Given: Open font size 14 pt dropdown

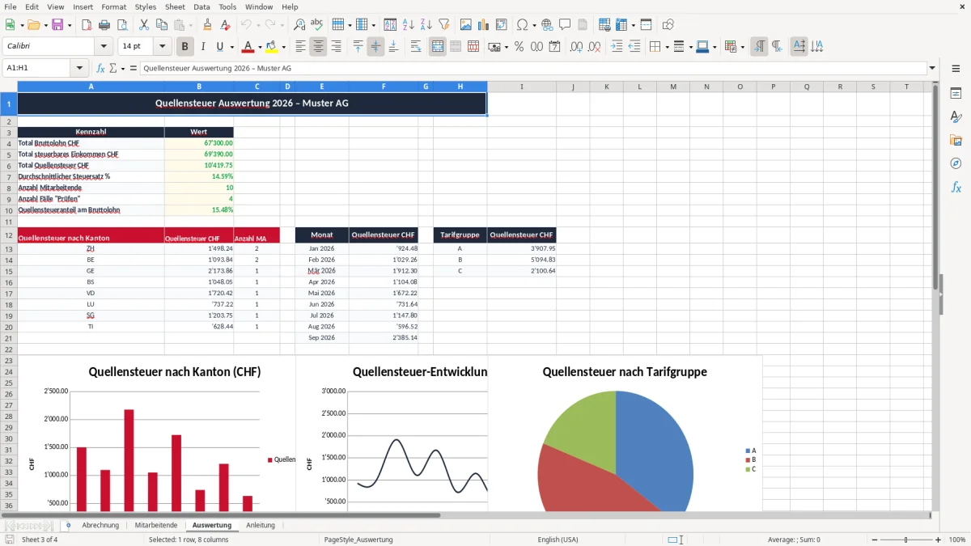Looking at the screenshot, I should tap(163, 47).
